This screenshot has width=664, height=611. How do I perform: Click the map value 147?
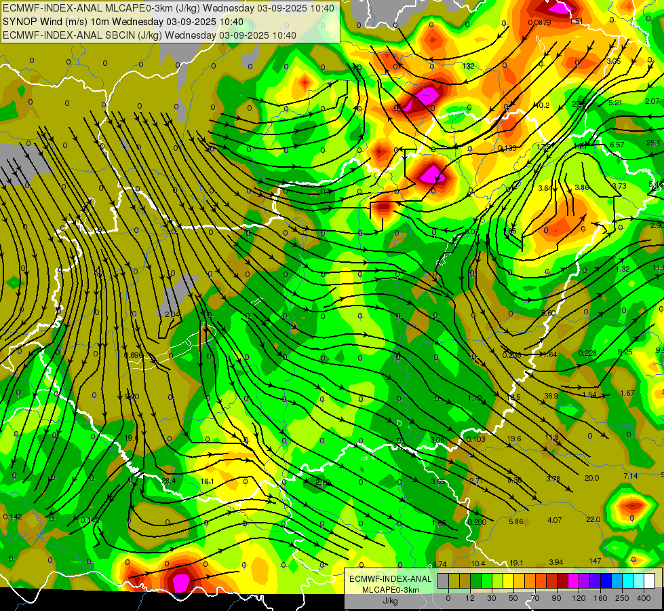coord(595,561)
